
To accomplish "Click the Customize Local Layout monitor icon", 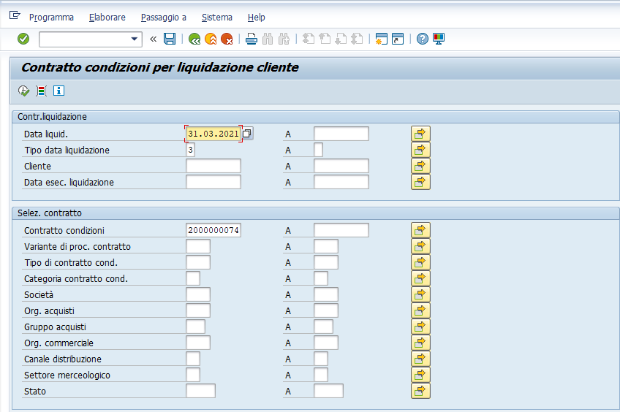I will click(x=439, y=39).
